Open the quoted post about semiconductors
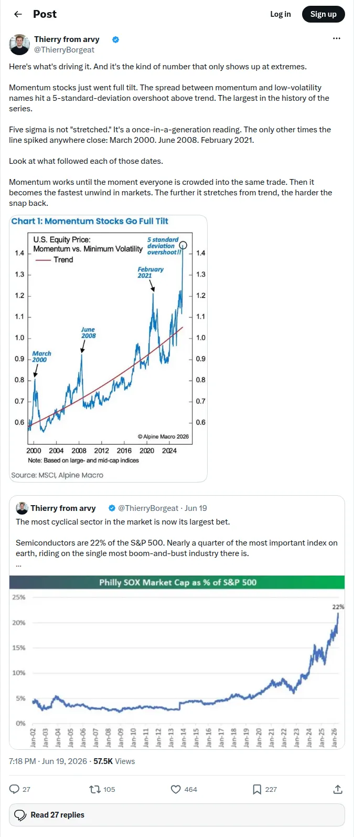 click(177, 536)
